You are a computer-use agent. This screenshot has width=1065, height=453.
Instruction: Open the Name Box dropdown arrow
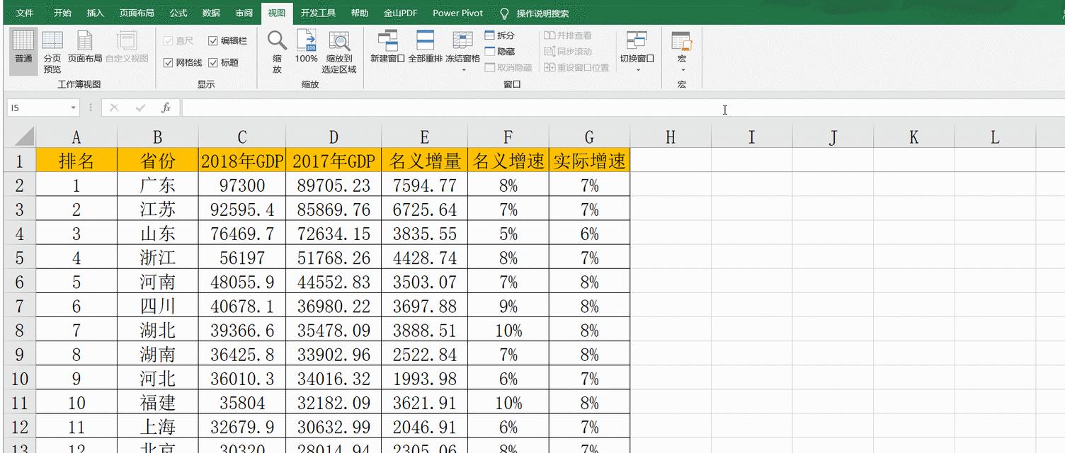73,108
